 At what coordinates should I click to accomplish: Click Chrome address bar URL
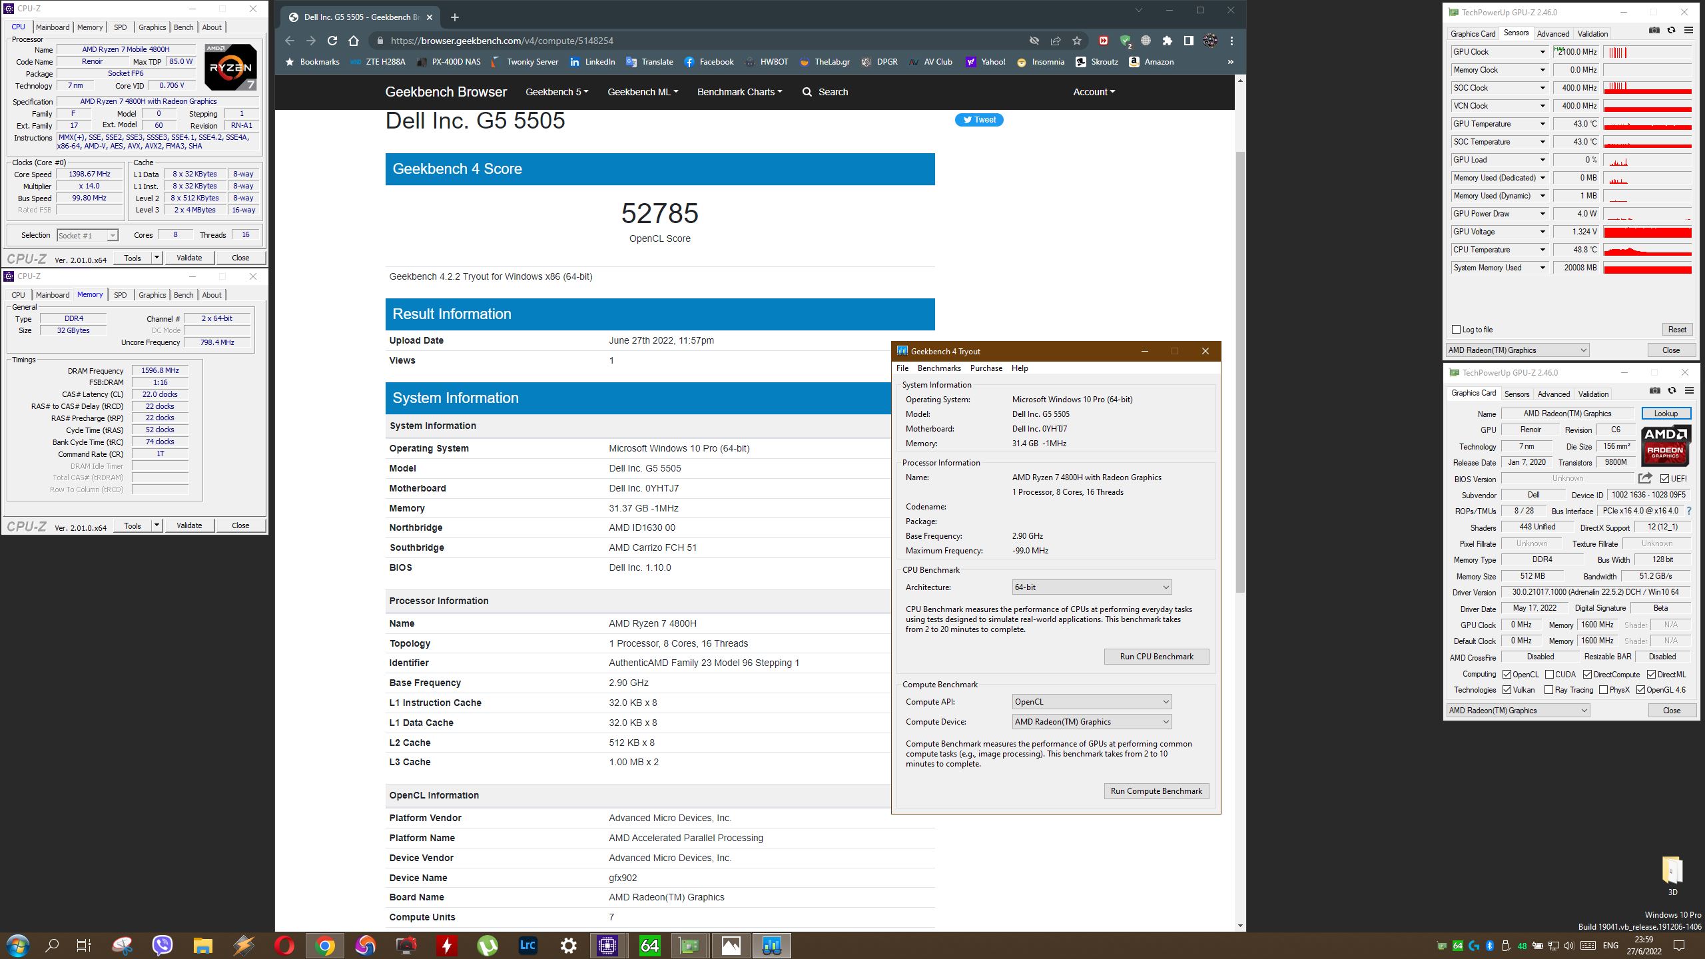pyautogui.click(x=502, y=41)
